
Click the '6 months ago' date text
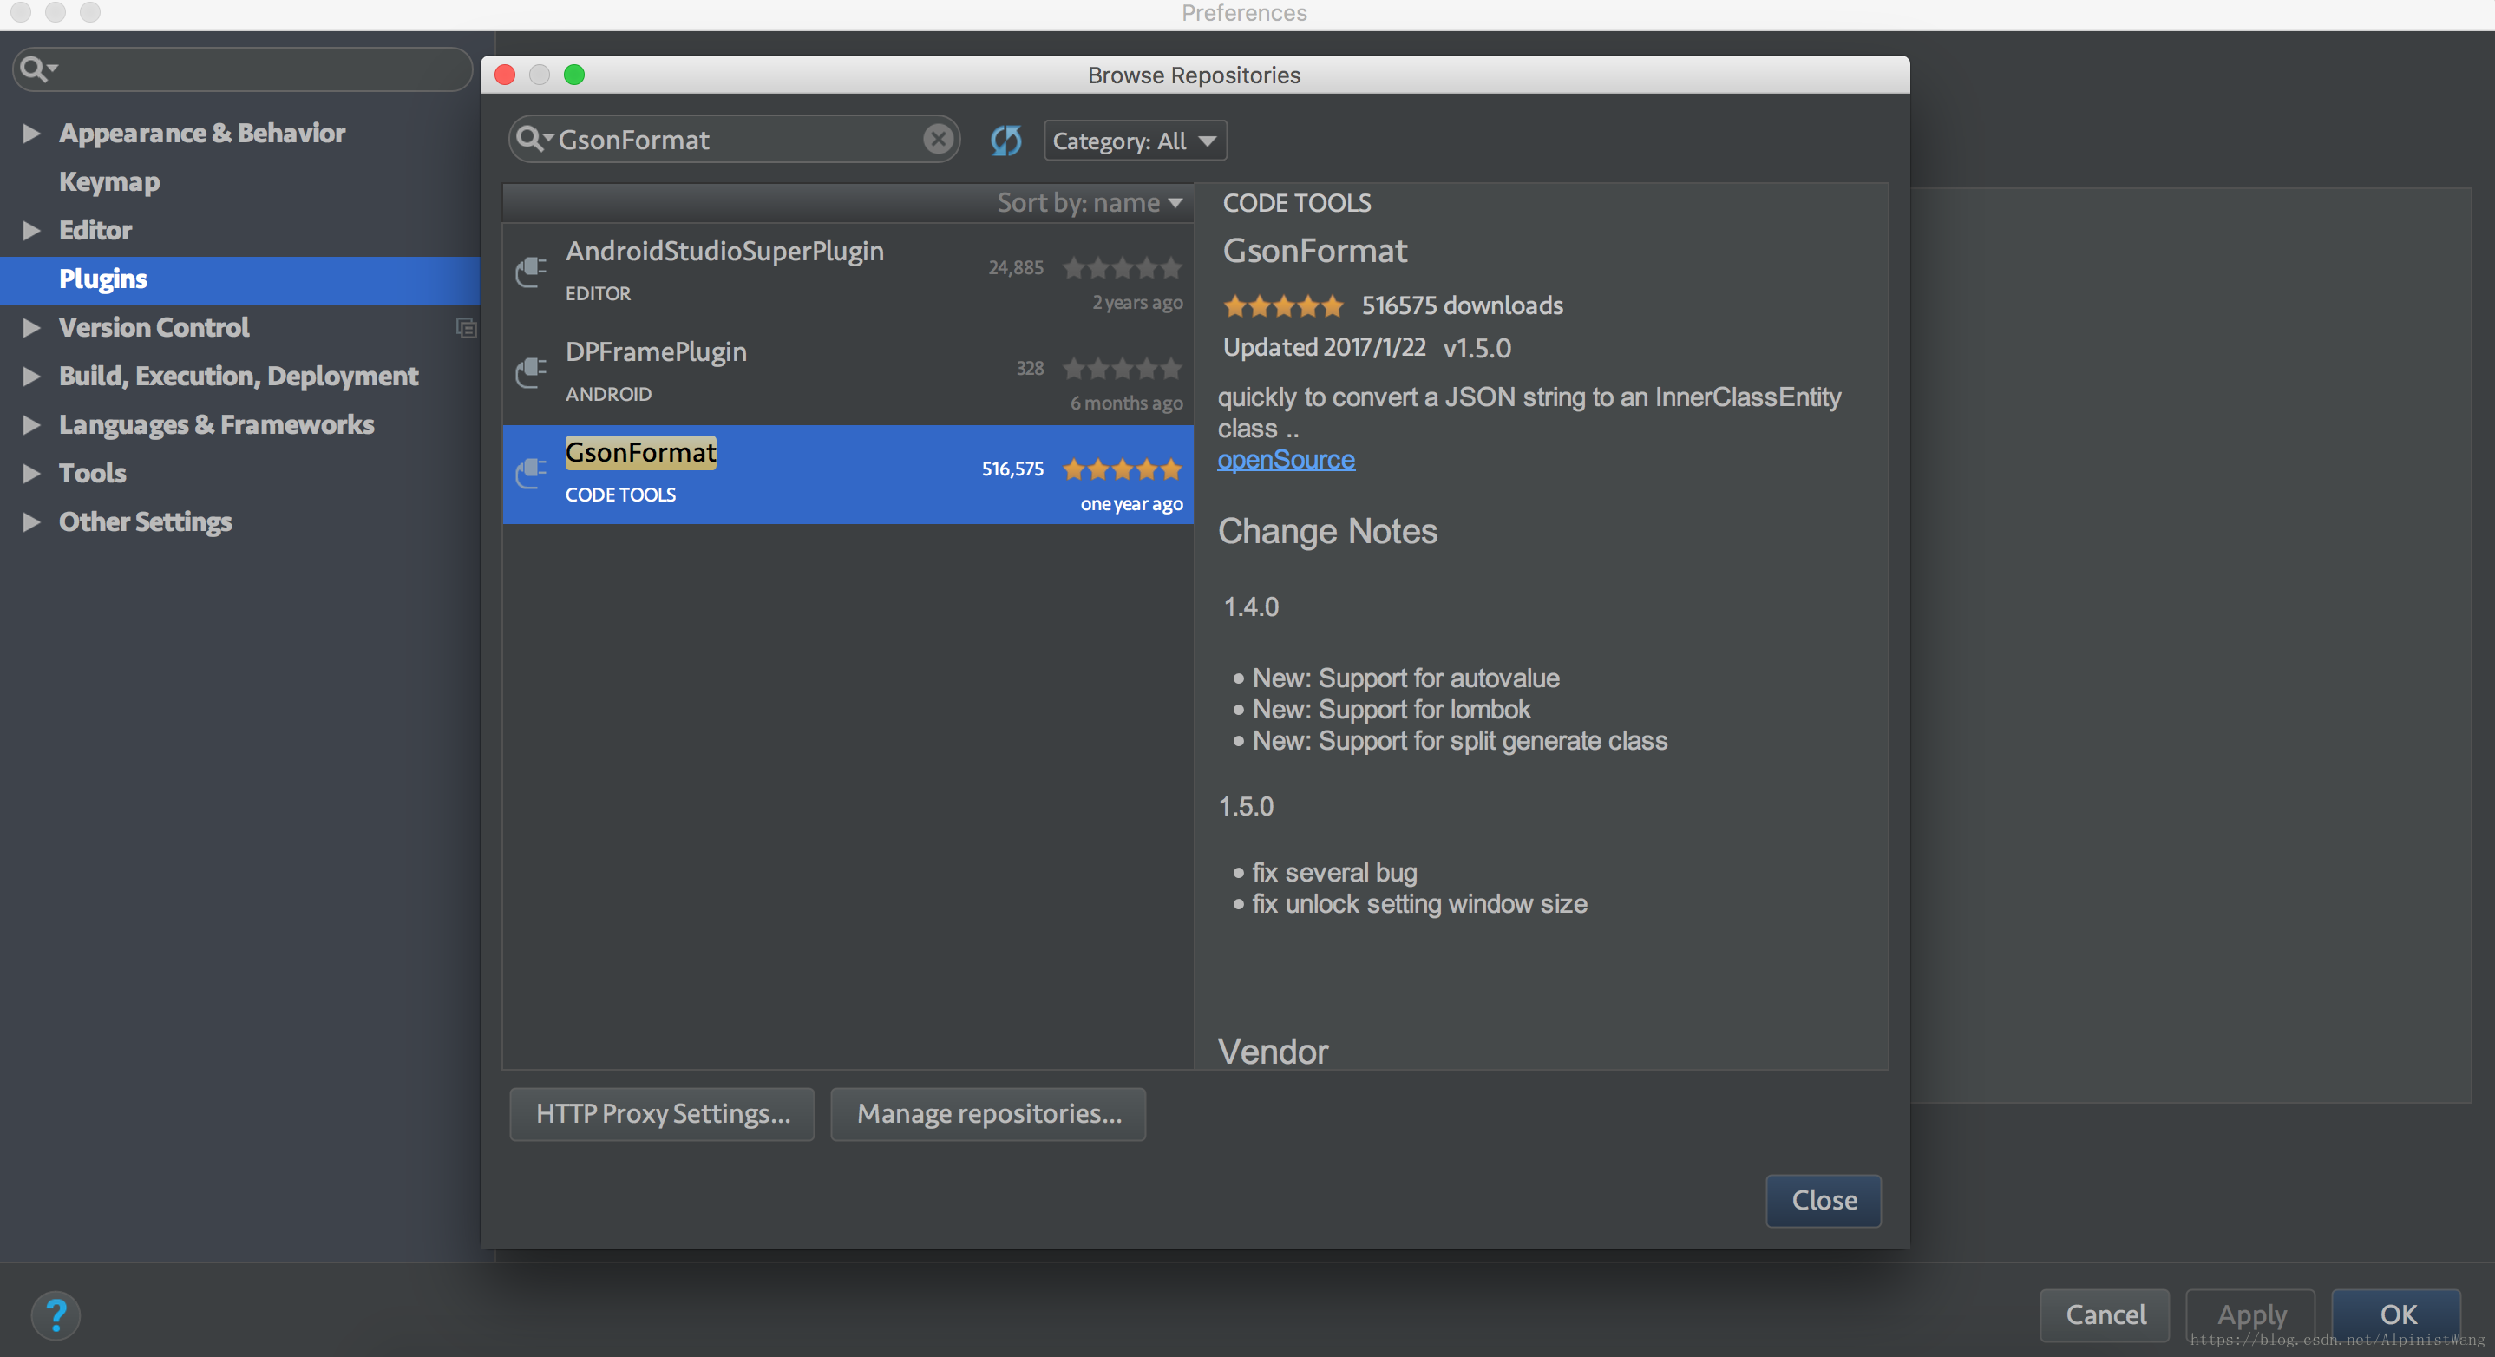tap(1126, 404)
